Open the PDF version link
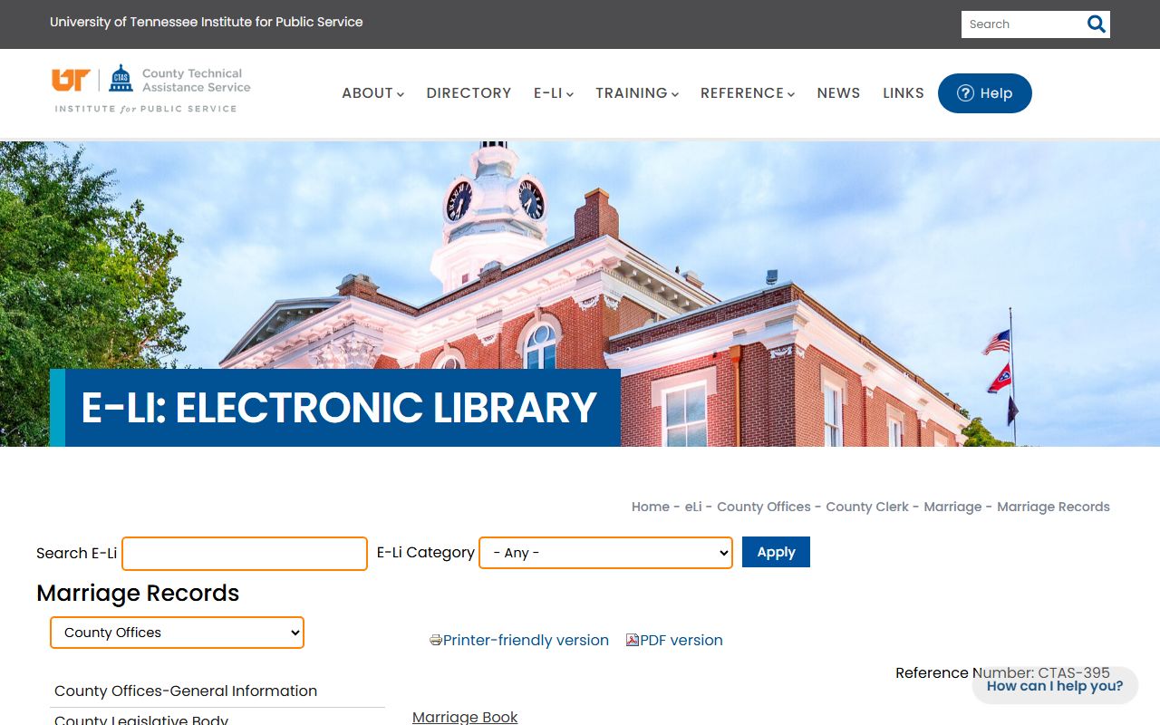 [x=681, y=640]
